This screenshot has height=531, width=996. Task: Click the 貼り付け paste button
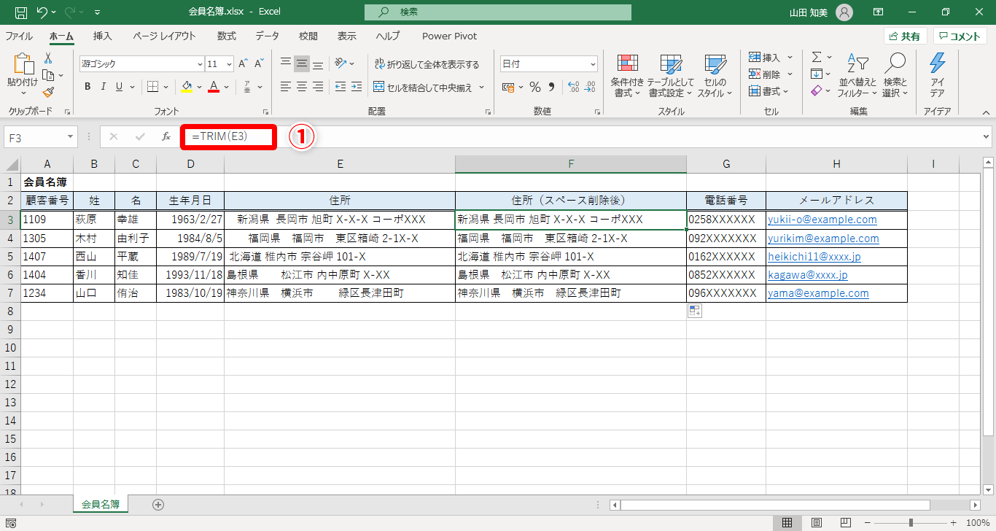22,75
